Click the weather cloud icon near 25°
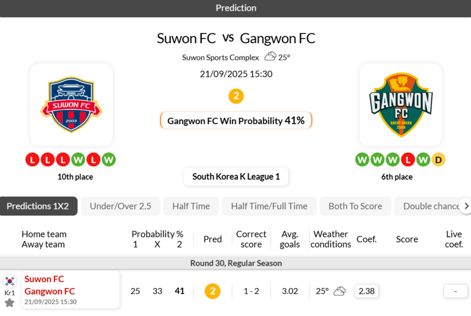 pyautogui.click(x=270, y=56)
